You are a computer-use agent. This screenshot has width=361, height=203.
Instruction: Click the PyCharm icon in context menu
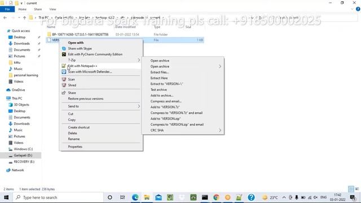(x=64, y=54)
